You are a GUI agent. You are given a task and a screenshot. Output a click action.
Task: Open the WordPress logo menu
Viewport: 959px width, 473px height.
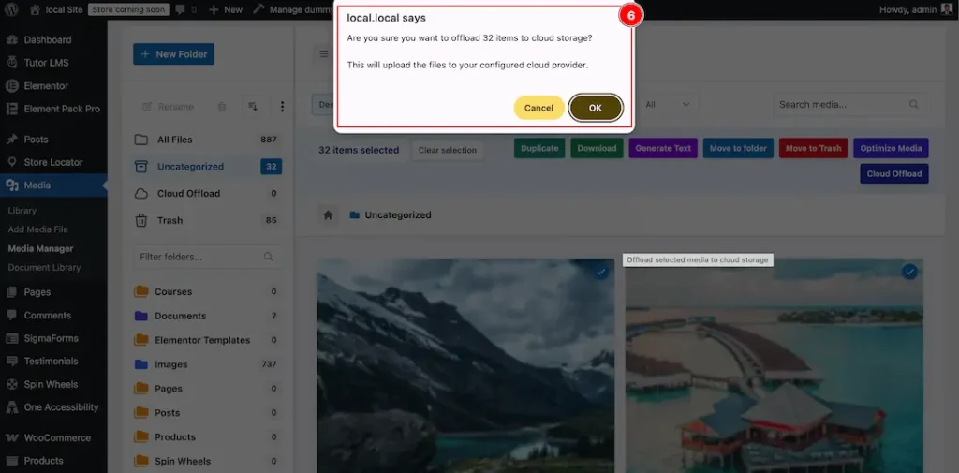pos(13,9)
